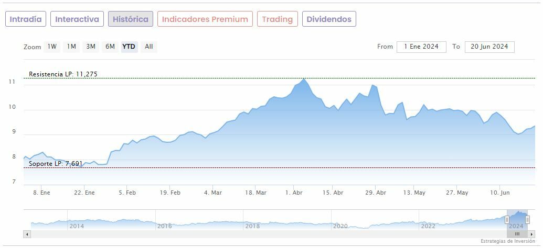
Task: Select the Histórica tab
Action: point(131,19)
